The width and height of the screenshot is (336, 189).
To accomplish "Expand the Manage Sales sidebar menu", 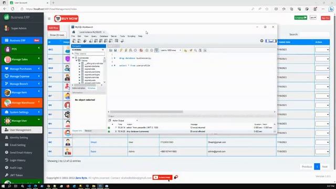I will point(22,59).
